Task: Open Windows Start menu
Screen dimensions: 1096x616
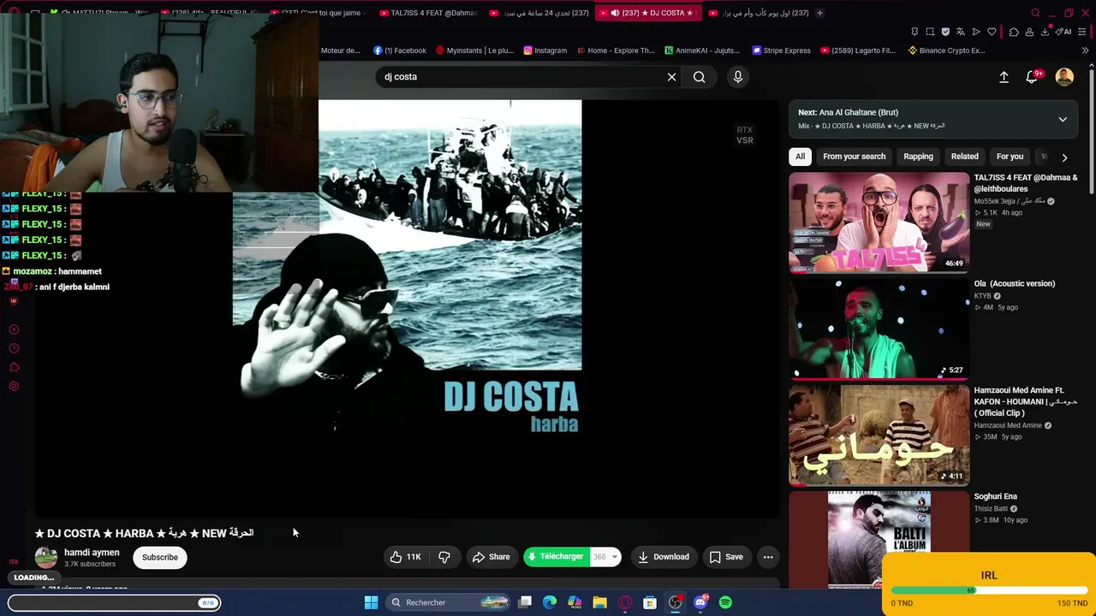Action: point(371,602)
